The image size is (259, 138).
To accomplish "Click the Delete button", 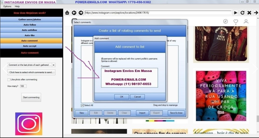I will tap(110, 113).
